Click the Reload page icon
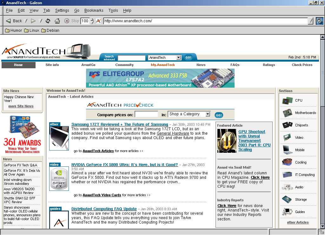 (48, 21)
